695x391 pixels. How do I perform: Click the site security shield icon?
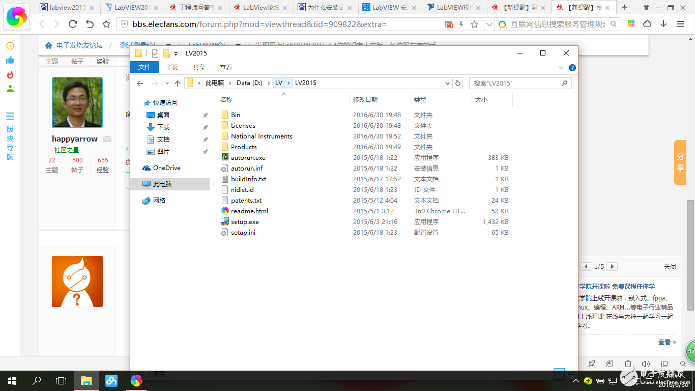(125, 24)
